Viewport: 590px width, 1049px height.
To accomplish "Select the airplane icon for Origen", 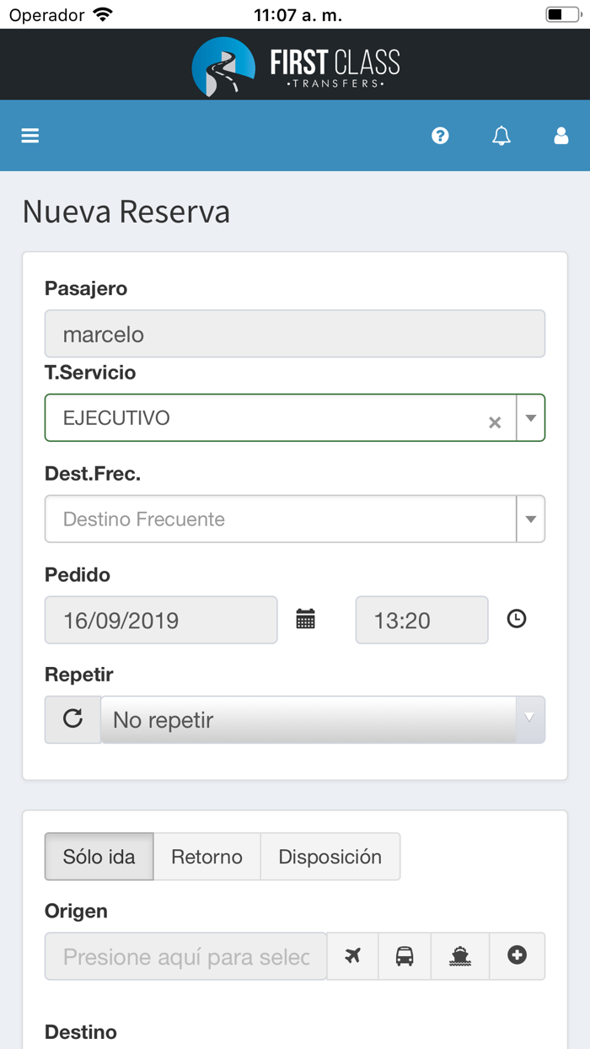I will coord(353,955).
